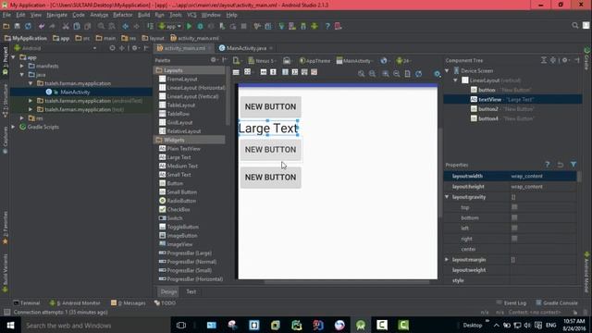This screenshot has width=592, height=333.
Task: Open the Refactor menu
Action: (123, 15)
